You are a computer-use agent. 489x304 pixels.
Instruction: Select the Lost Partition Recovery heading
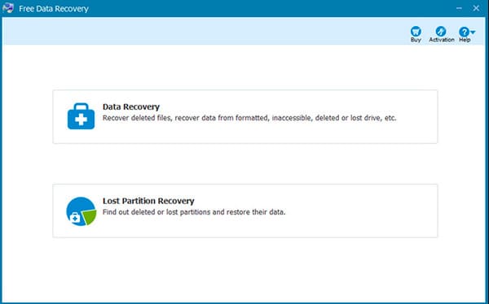(x=148, y=201)
